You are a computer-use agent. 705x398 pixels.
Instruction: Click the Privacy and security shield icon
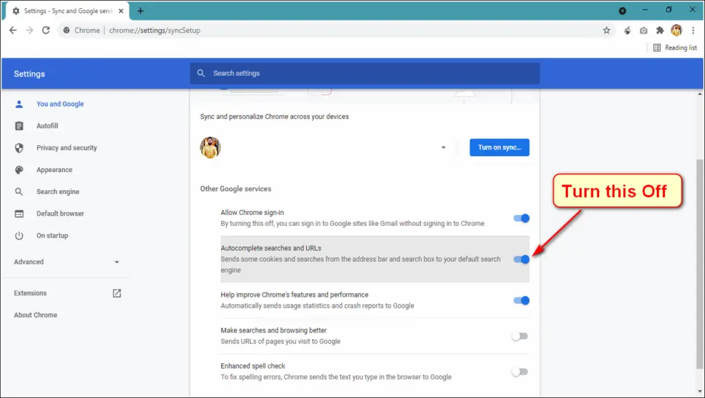coord(19,148)
